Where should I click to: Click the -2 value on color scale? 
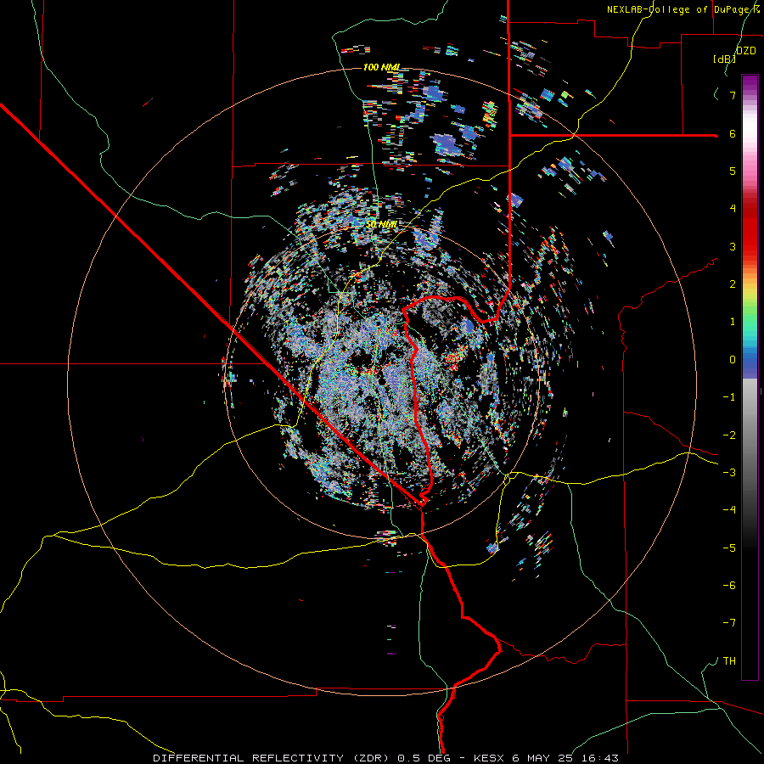click(729, 435)
